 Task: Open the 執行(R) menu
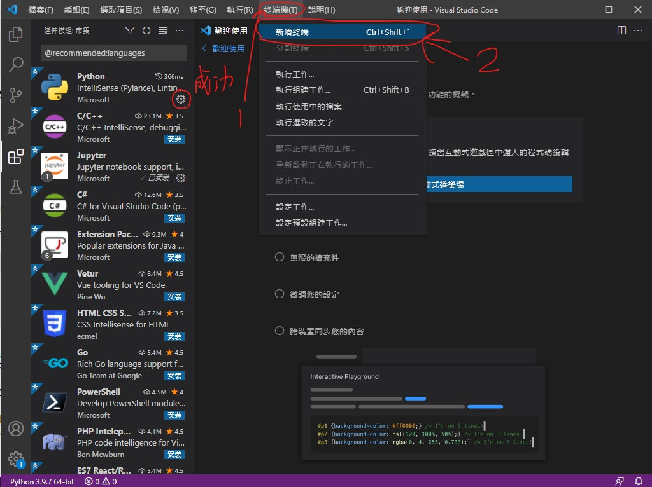coord(240,10)
